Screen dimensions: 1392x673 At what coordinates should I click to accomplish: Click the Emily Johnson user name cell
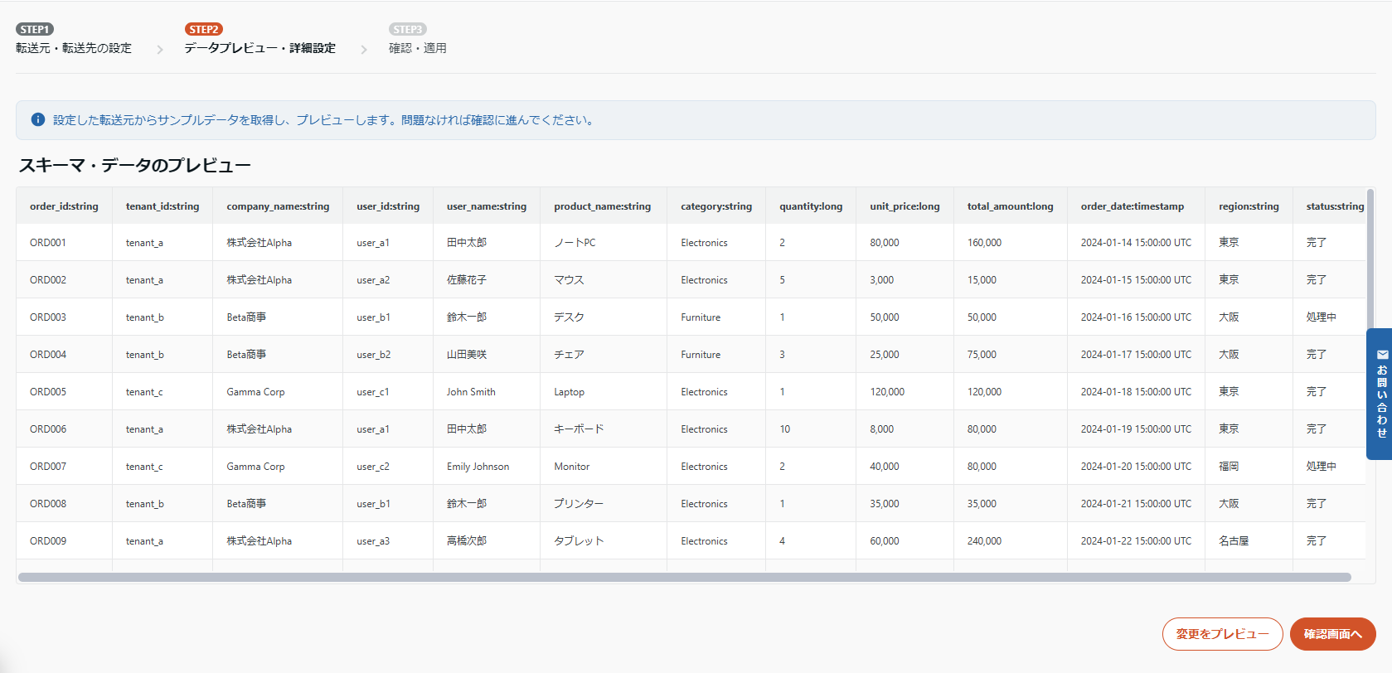pos(478,467)
